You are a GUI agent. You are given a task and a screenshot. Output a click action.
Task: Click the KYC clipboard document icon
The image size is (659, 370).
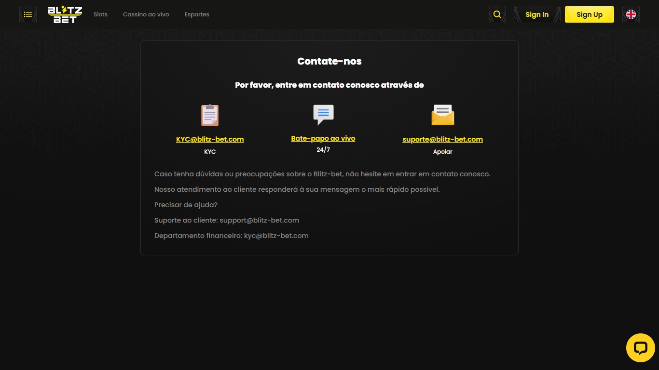click(210, 115)
